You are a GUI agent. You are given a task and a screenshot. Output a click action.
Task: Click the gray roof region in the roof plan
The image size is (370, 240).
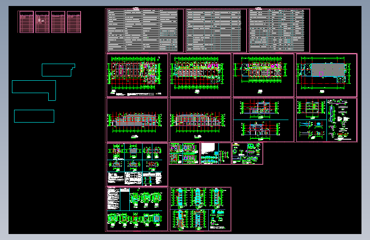click(328, 70)
